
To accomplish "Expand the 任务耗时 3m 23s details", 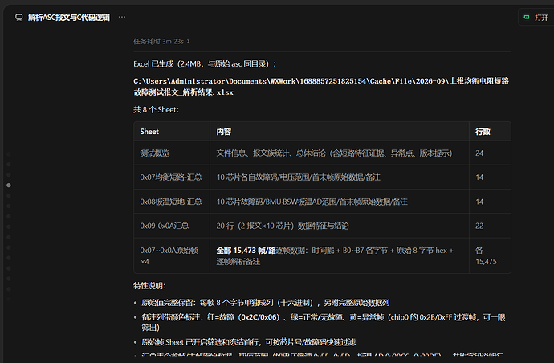I will pos(161,41).
